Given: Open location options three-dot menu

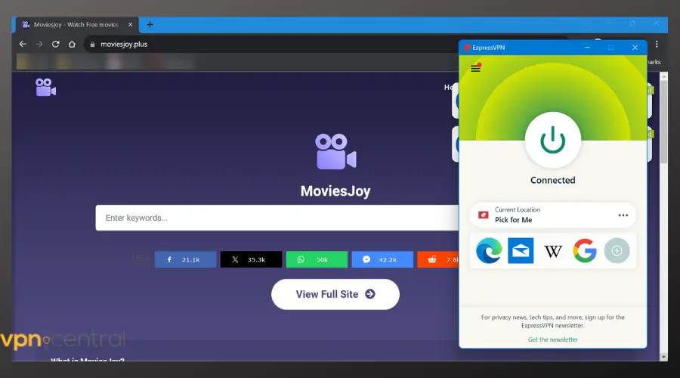Looking at the screenshot, I should (x=623, y=215).
